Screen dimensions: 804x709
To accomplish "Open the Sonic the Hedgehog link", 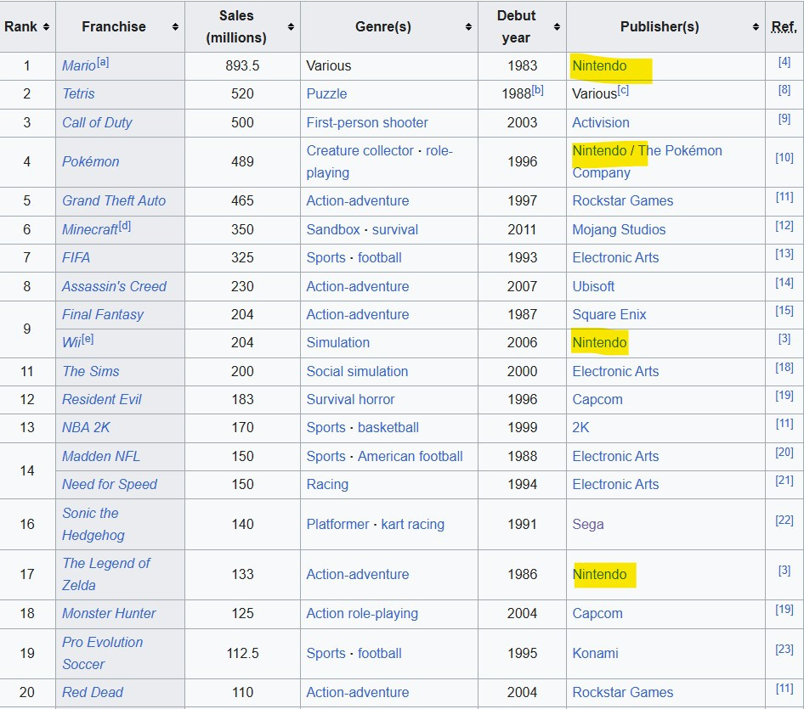I will tap(93, 524).
